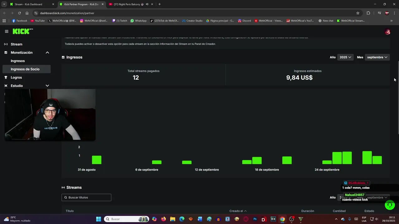Open Chrome's three-dot menu
This screenshot has width=399, height=224.
394,13
